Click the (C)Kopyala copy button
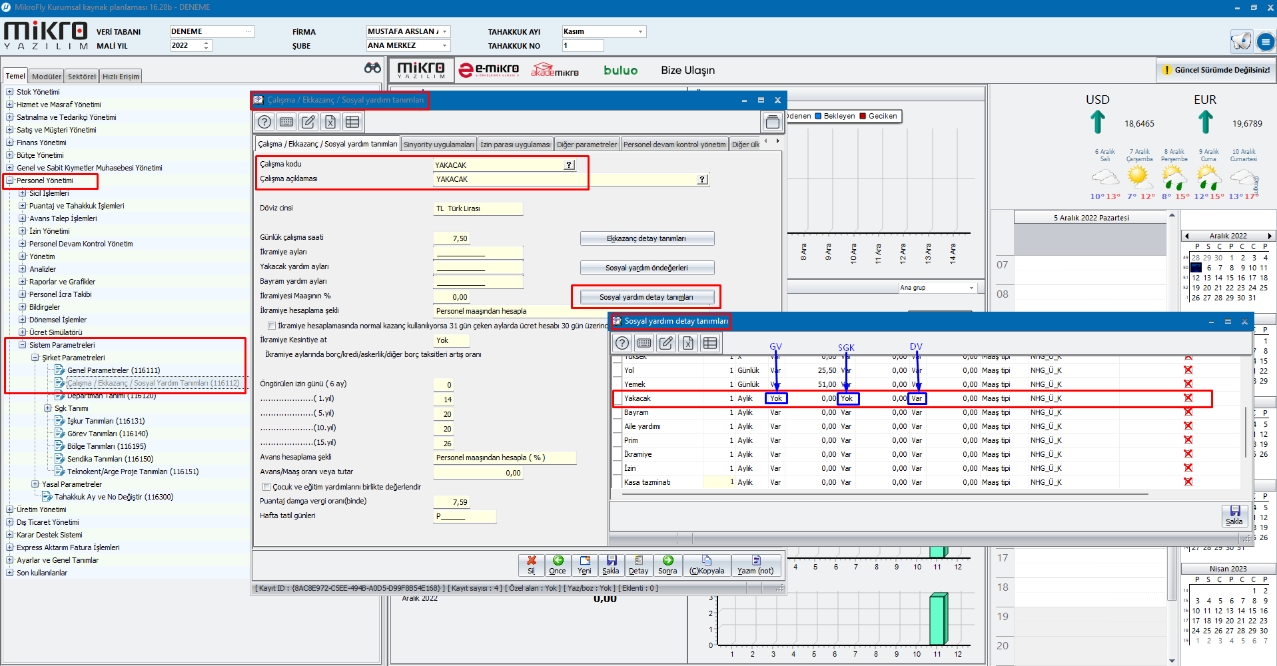 tap(707, 565)
